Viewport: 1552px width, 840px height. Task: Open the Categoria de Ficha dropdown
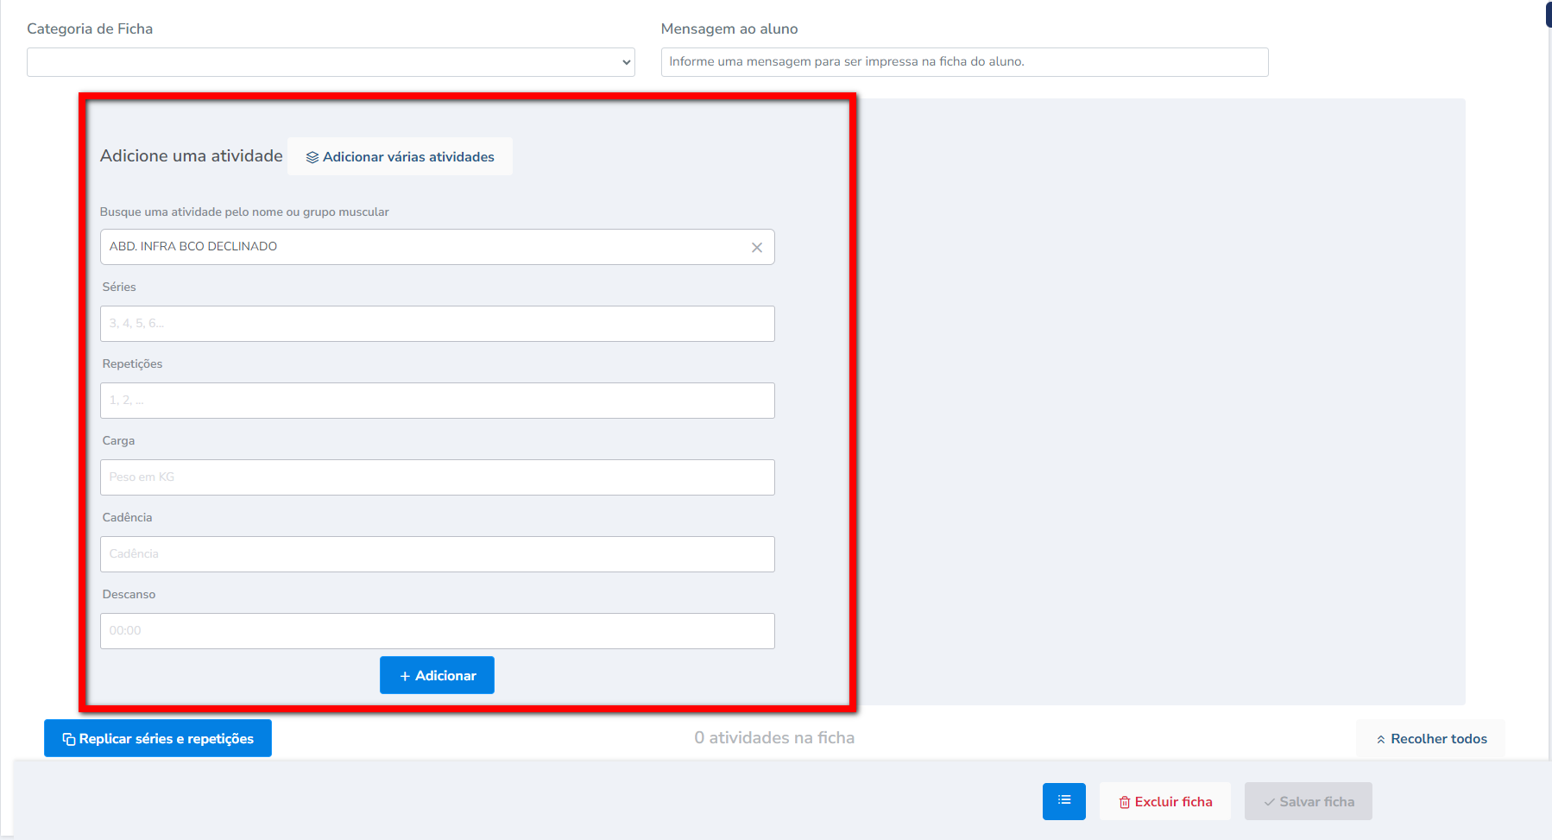(331, 62)
